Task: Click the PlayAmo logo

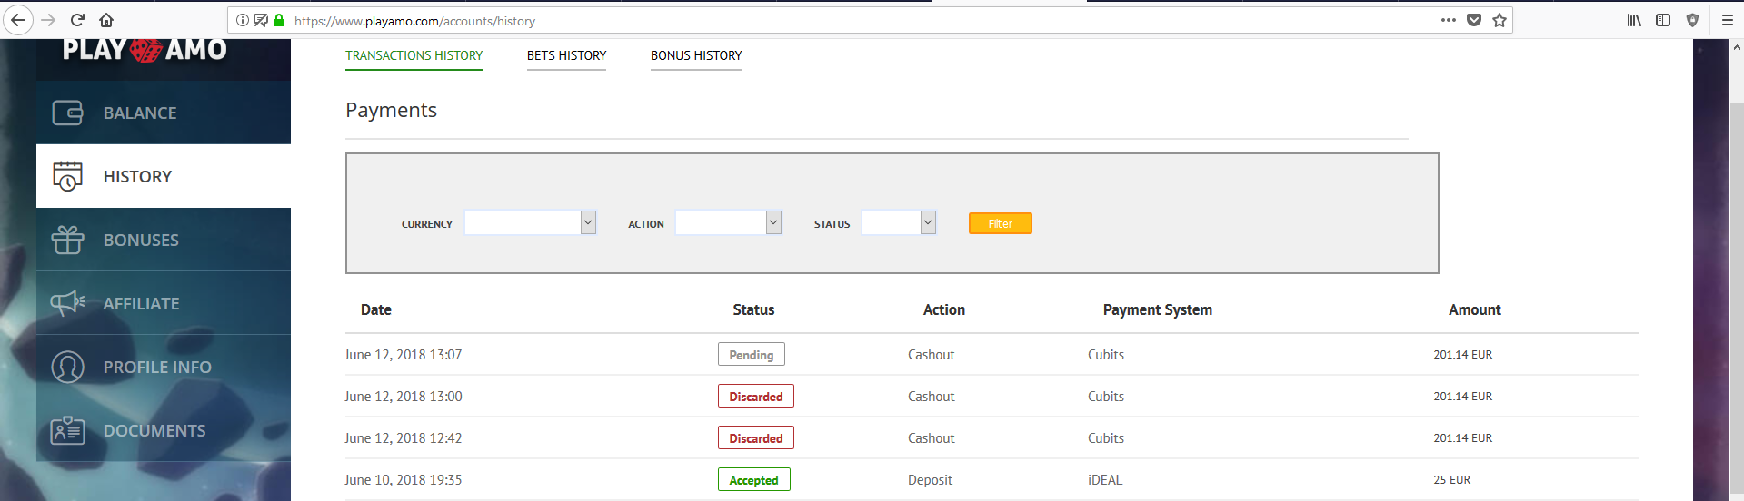Action: point(145,49)
